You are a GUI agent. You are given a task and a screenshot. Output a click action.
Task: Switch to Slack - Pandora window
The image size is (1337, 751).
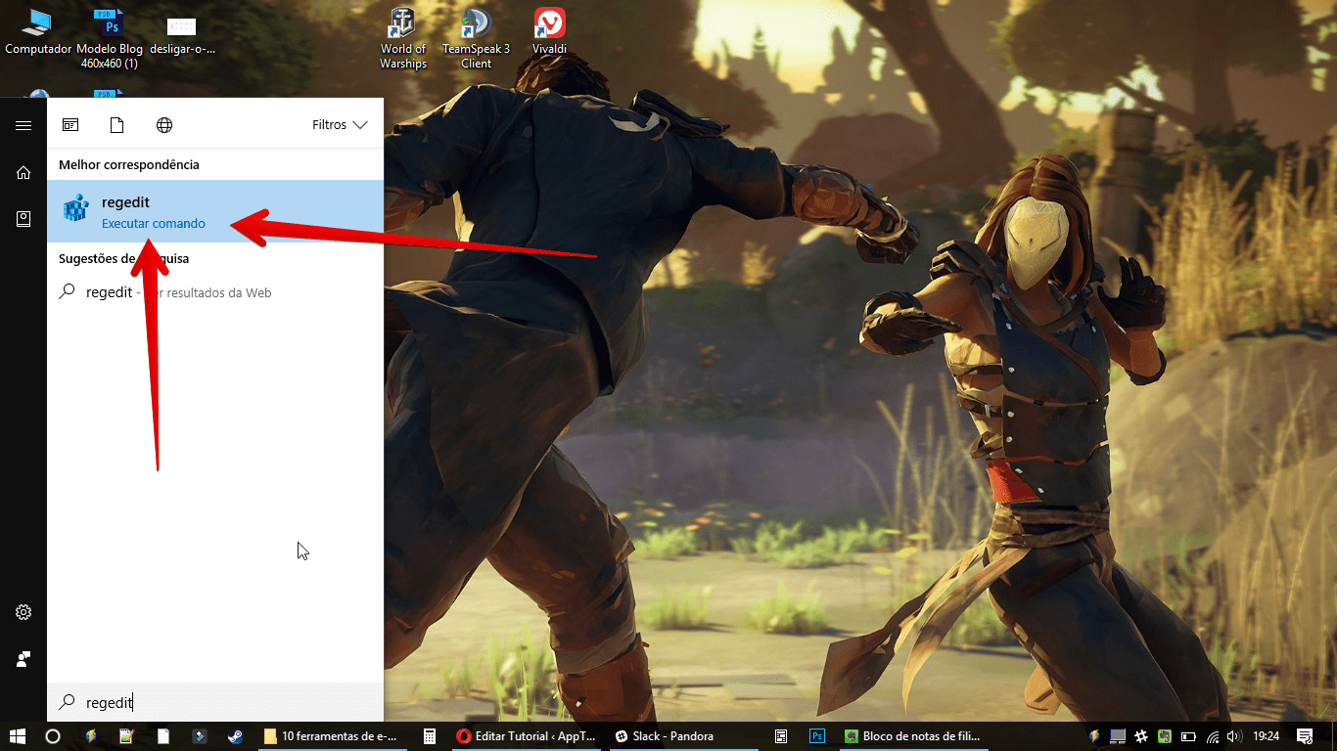coord(682,736)
